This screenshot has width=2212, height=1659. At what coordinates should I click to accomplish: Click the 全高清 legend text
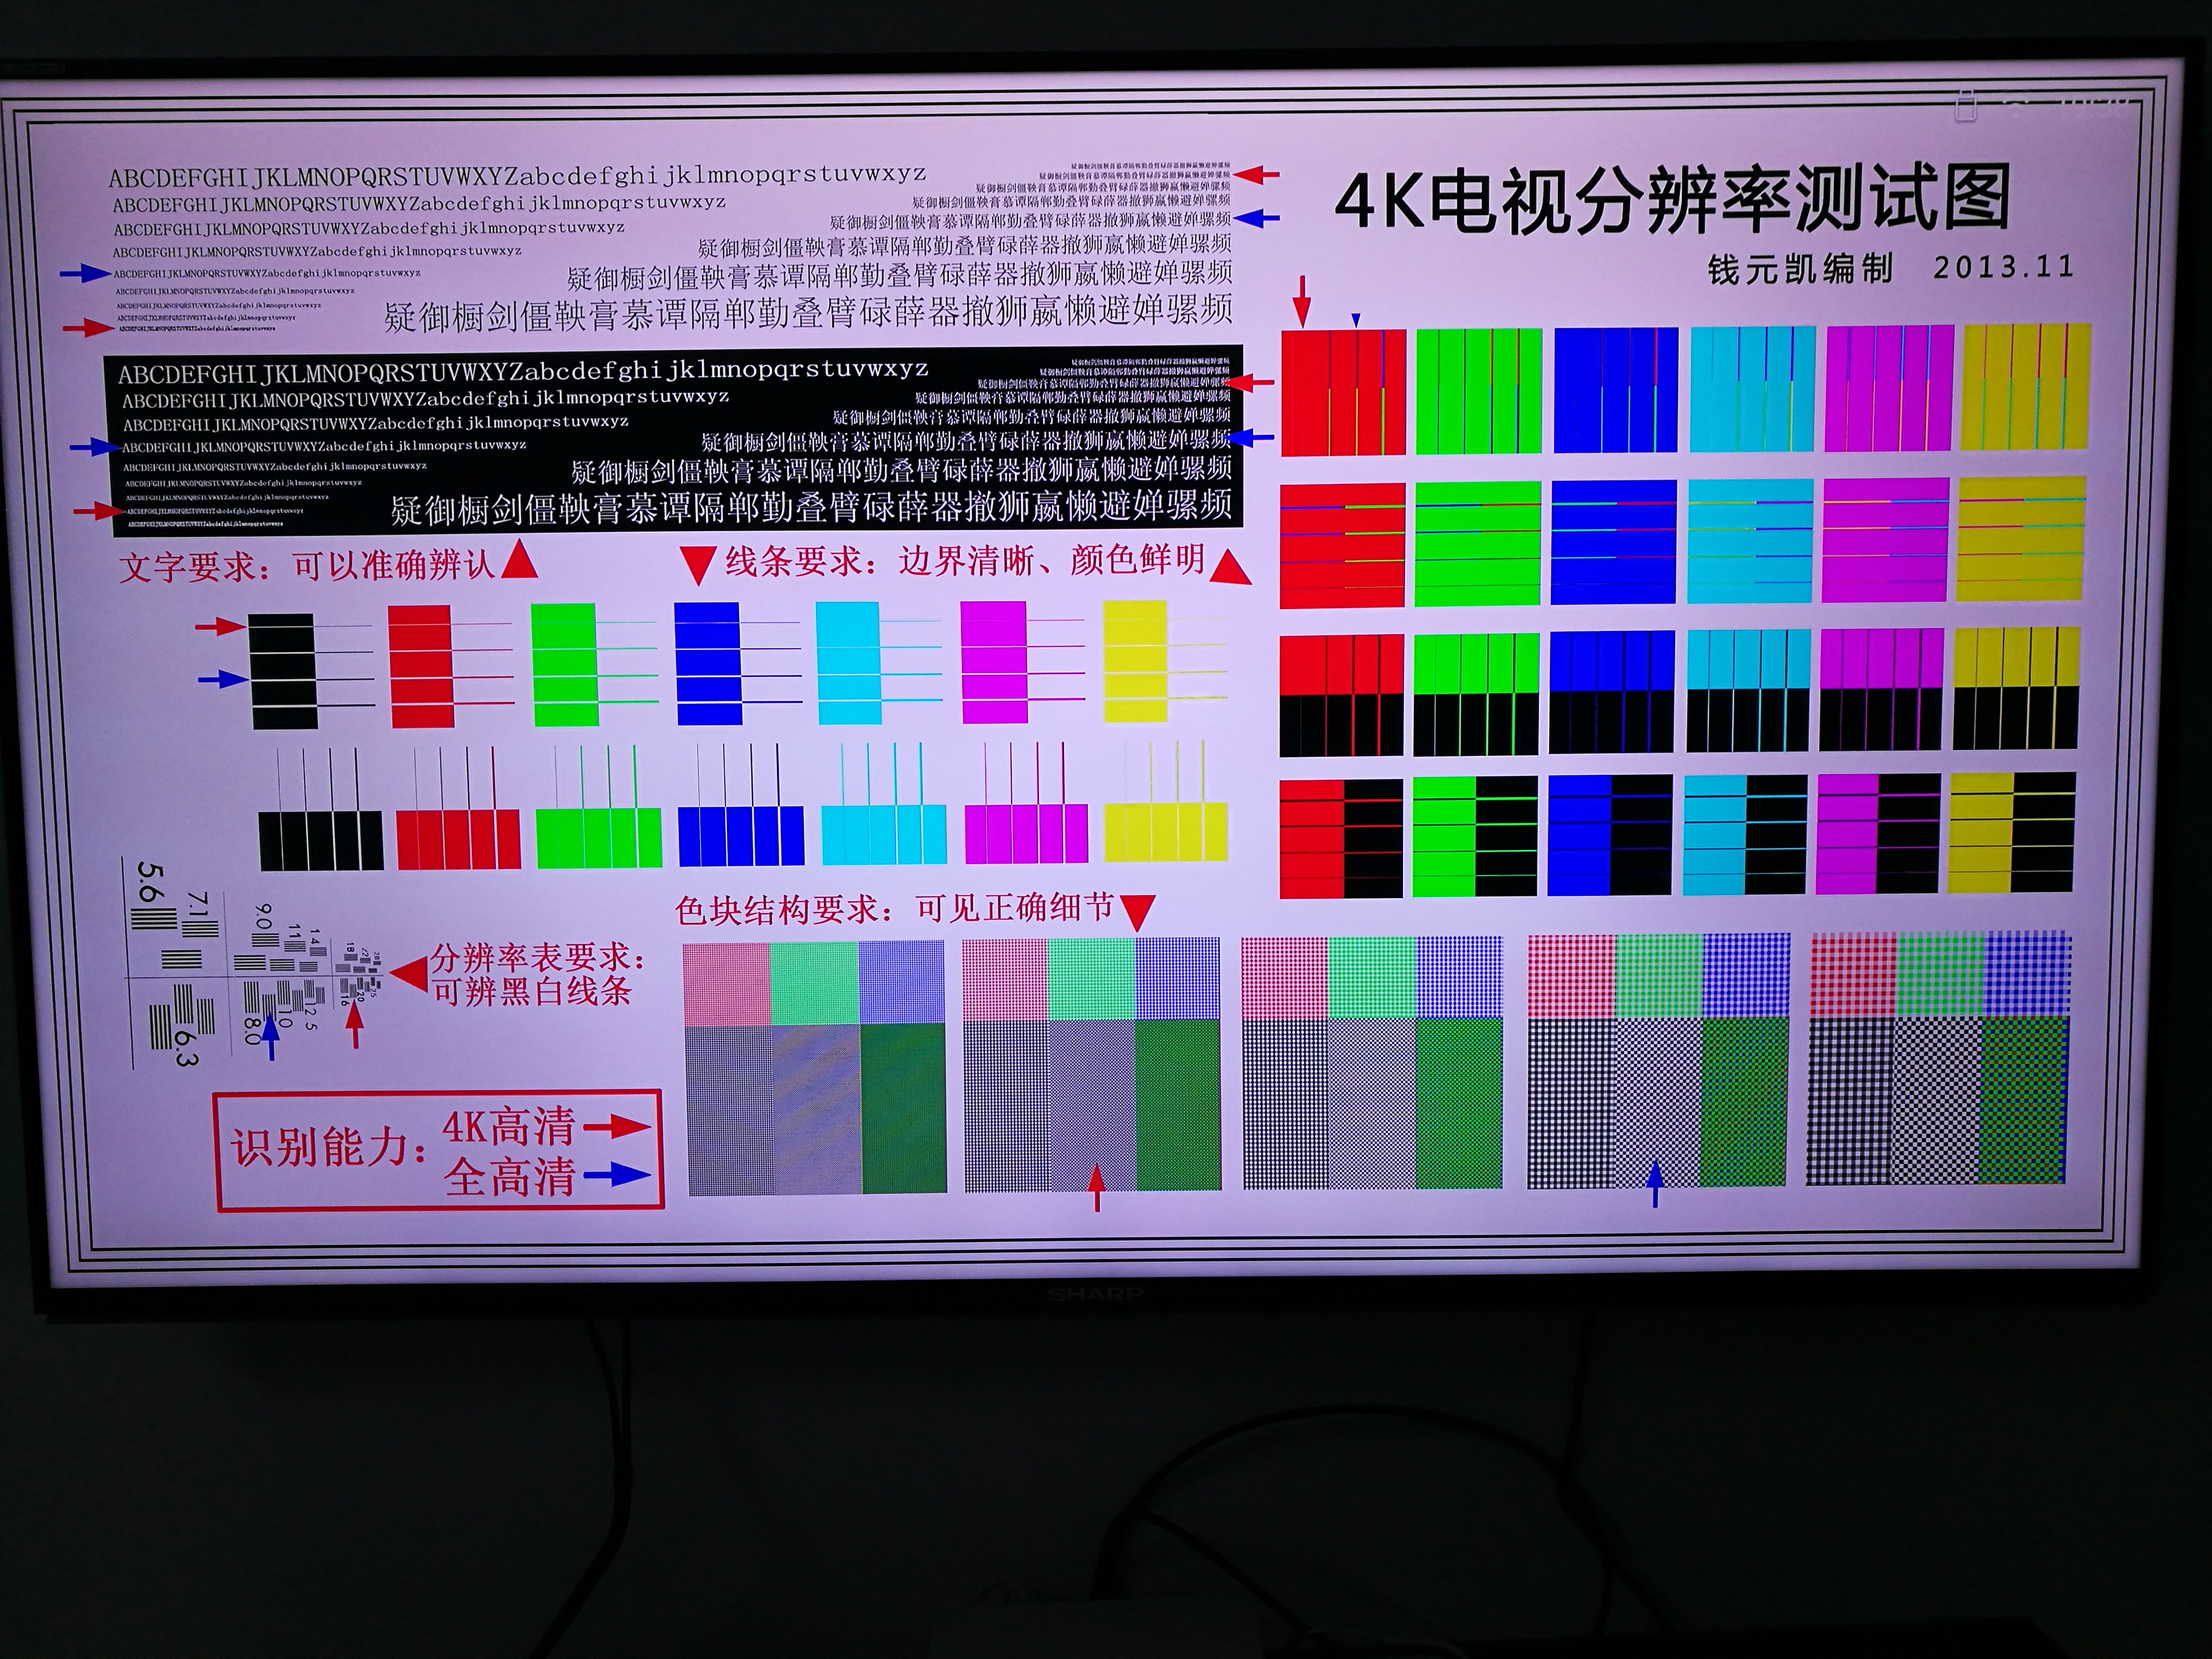coord(510,1177)
